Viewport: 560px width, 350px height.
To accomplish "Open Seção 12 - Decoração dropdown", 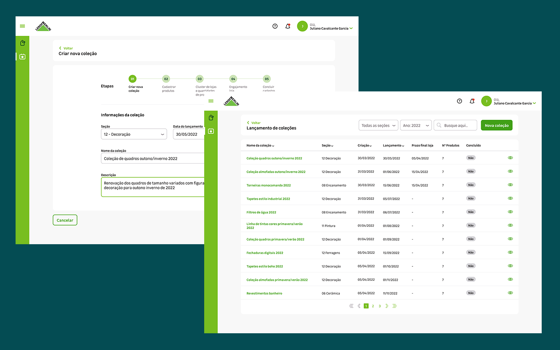I will [134, 134].
